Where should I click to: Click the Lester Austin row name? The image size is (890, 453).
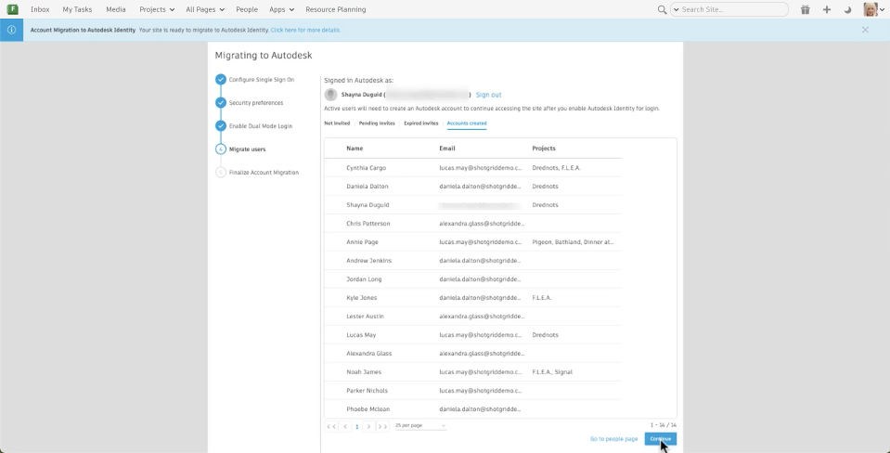click(365, 317)
